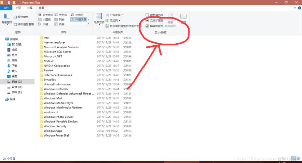Open the File (文件) ribbon tab
The height and width of the screenshot is (163, 302).
[6, 8]
